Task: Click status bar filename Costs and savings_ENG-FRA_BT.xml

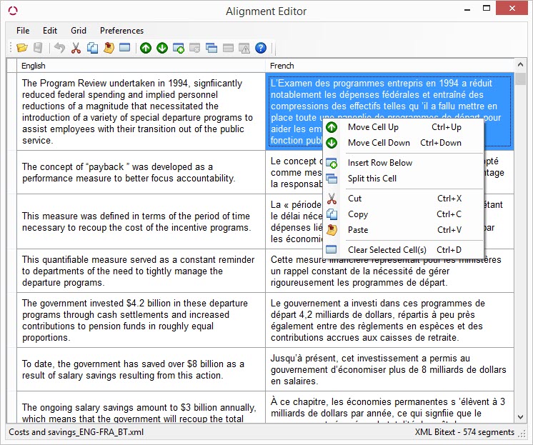Action: [76, 432]
